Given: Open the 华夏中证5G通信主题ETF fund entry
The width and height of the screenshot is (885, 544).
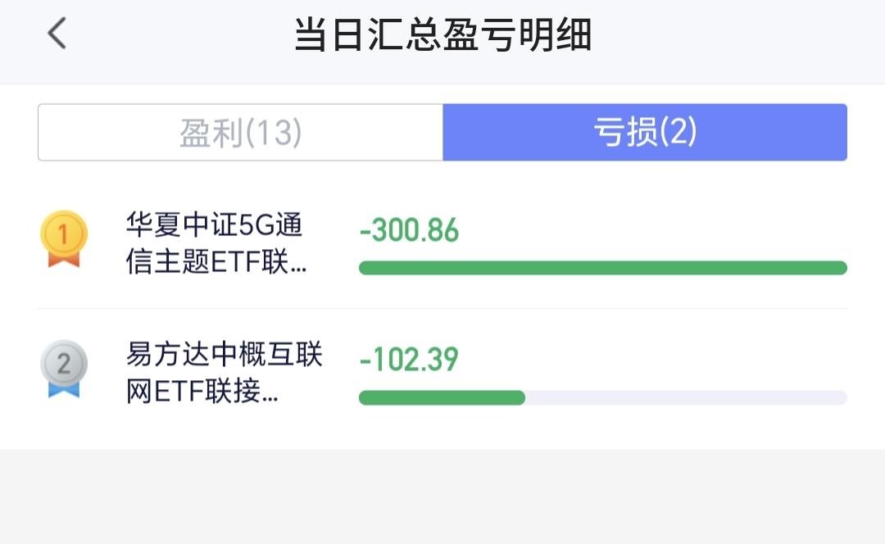Looking at the screenshot, I should pos(216,243).
